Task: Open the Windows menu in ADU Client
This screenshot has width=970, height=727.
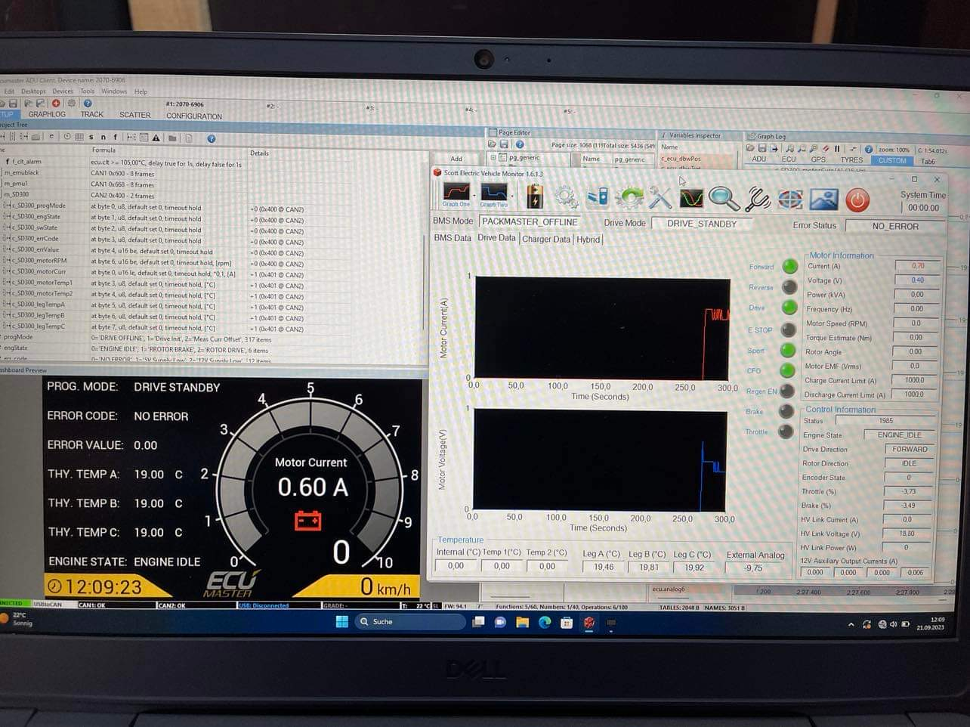Action: point(114,91)
